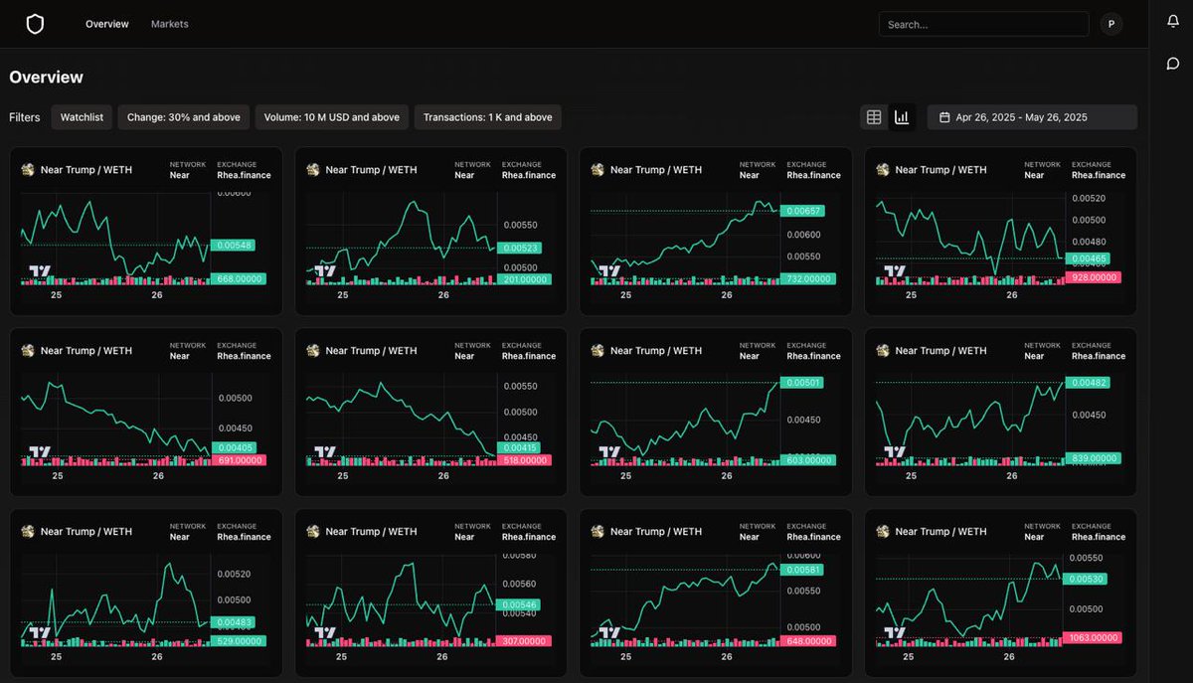Open the chat bubble icon in sidebar
The height and width of the screenshot is (683, 1193).
pyautogui.click(x=1173, y=64)
